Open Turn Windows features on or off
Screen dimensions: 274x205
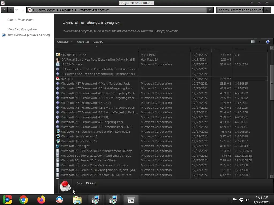[29, 35]
